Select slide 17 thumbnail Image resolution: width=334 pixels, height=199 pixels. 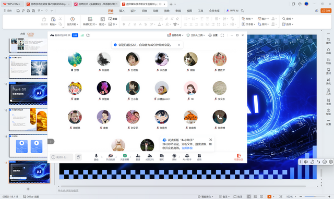pos(28,146)
